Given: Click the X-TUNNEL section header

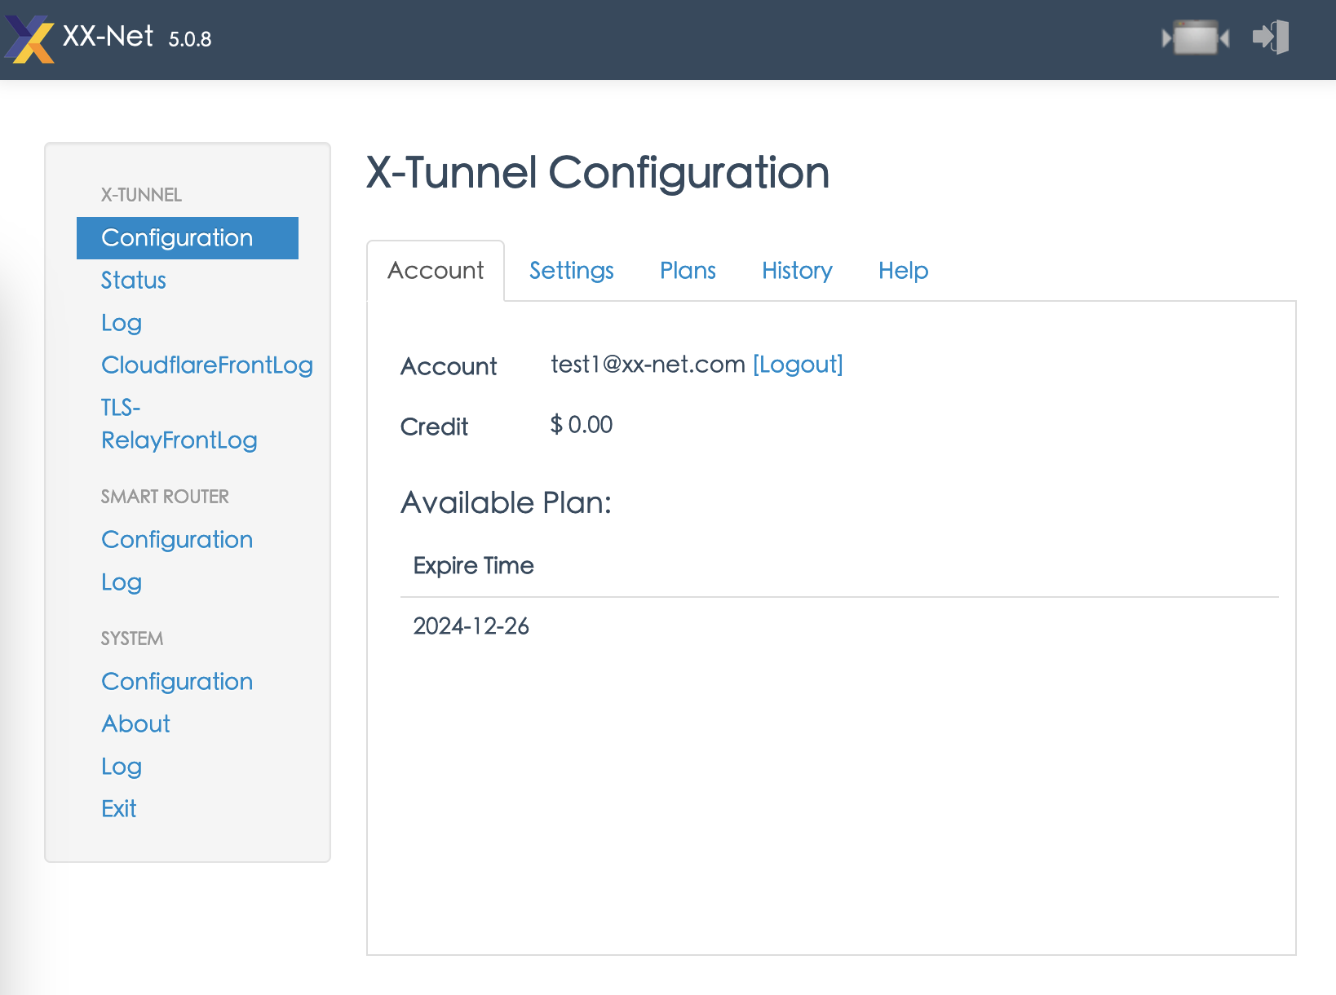Looking at the screenshot, I should 141,195.
